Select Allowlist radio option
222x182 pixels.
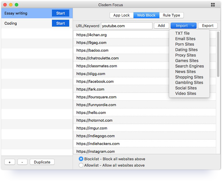pyautogui.click(x=81, y=165)
